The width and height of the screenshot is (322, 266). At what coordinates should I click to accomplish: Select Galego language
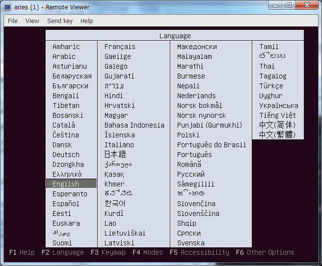116,66
